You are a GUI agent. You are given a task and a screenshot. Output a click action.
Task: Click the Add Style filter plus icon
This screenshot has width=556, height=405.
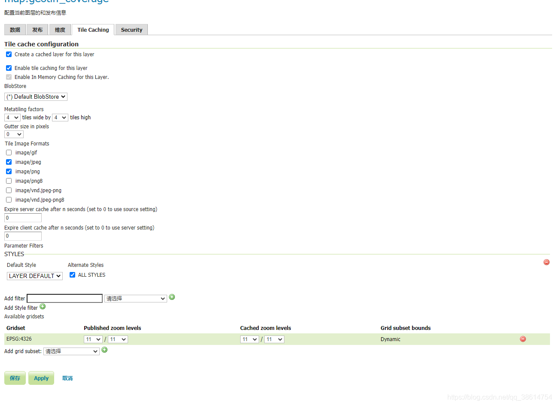click(x=43, y=306)
